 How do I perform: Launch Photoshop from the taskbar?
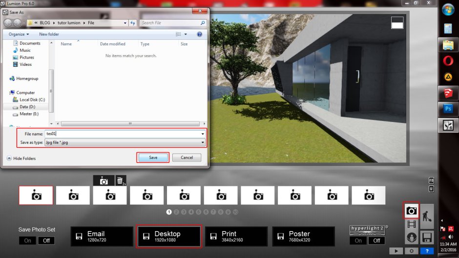[x=448, y=108]
